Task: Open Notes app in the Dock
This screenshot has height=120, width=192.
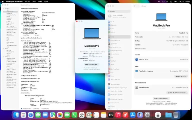Action: pos(103,115)
